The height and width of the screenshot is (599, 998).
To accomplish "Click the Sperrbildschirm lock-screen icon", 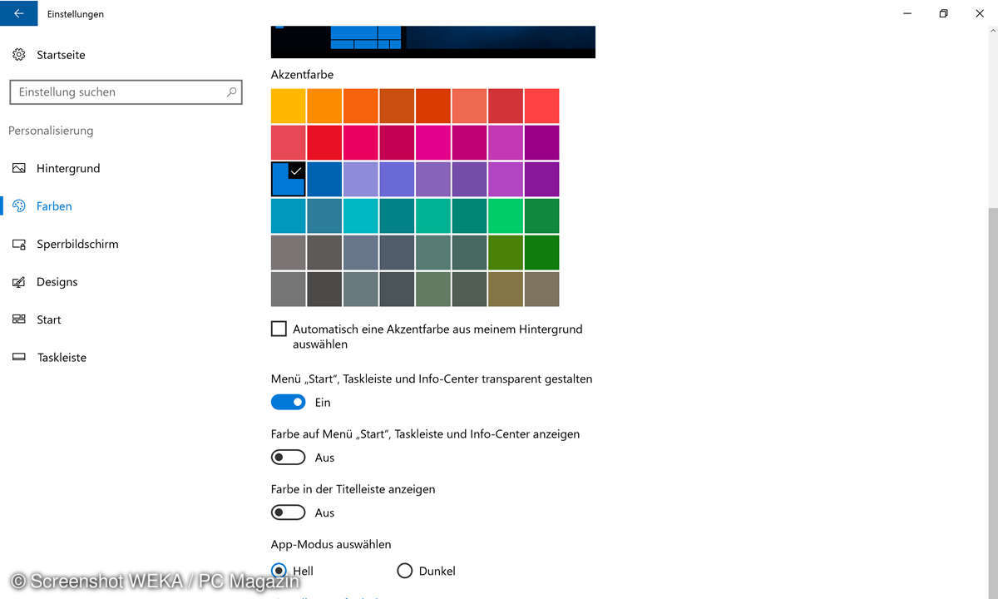I will point(18,244).
